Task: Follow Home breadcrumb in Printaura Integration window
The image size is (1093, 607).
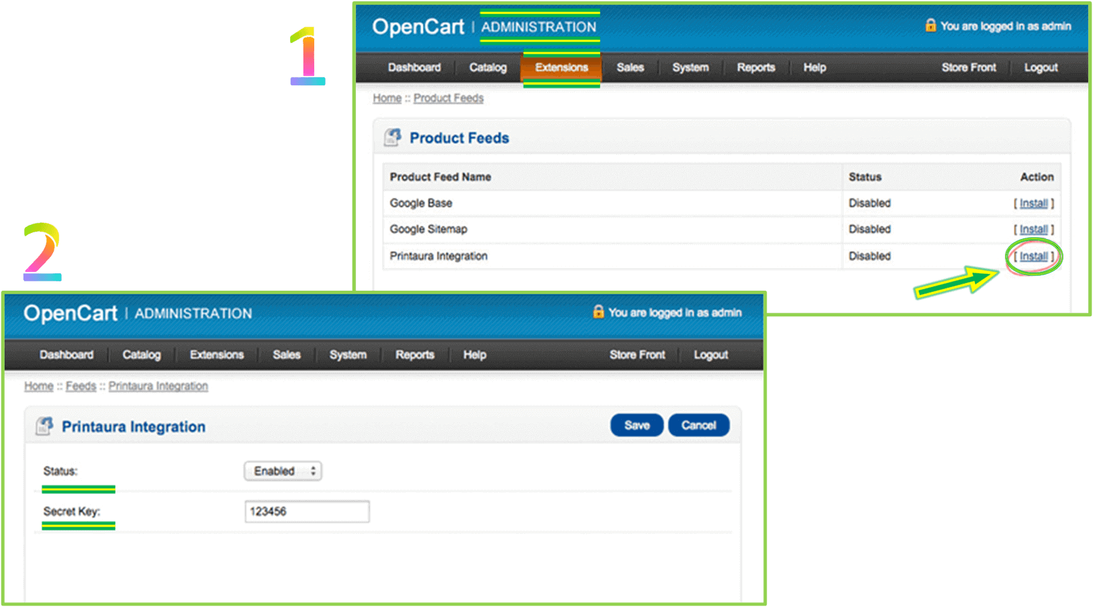Action: (x=39, y=386)
